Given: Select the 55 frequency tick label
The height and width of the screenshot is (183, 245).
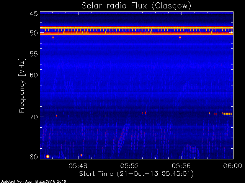Looking at the screenshot, I should tap(34, 54).
